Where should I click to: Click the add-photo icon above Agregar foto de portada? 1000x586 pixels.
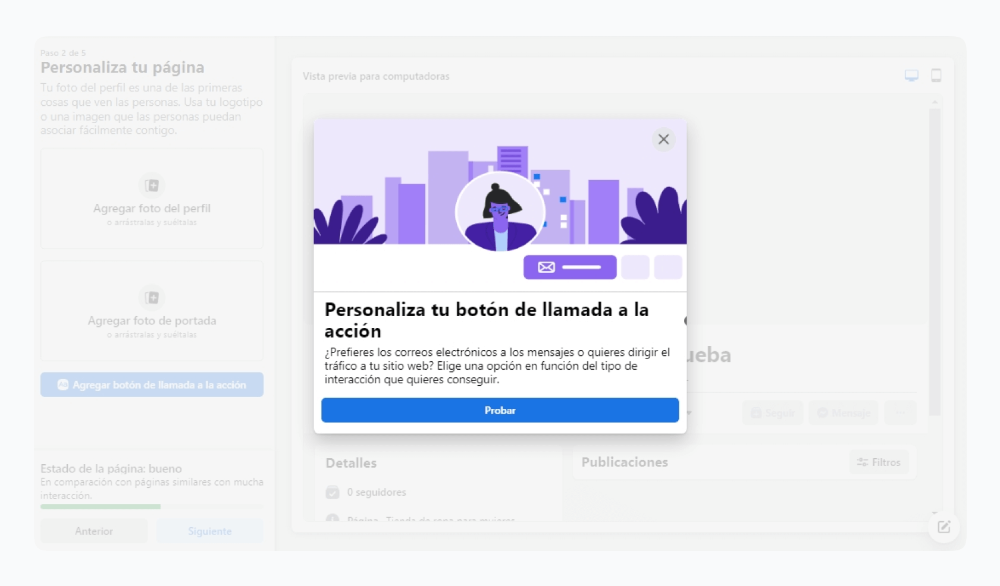(152, 298)
